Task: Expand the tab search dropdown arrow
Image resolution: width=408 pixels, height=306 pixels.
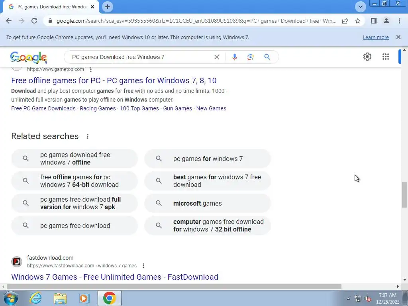Action: [x=361, y=7]
